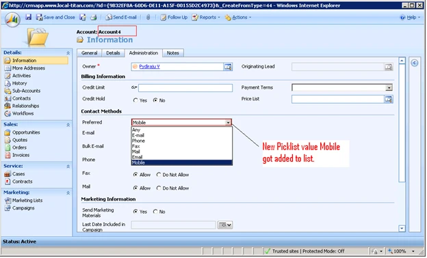Open More Addresses in the sidebar
Viewport: 427px width, 258px height.
(25, 68)
